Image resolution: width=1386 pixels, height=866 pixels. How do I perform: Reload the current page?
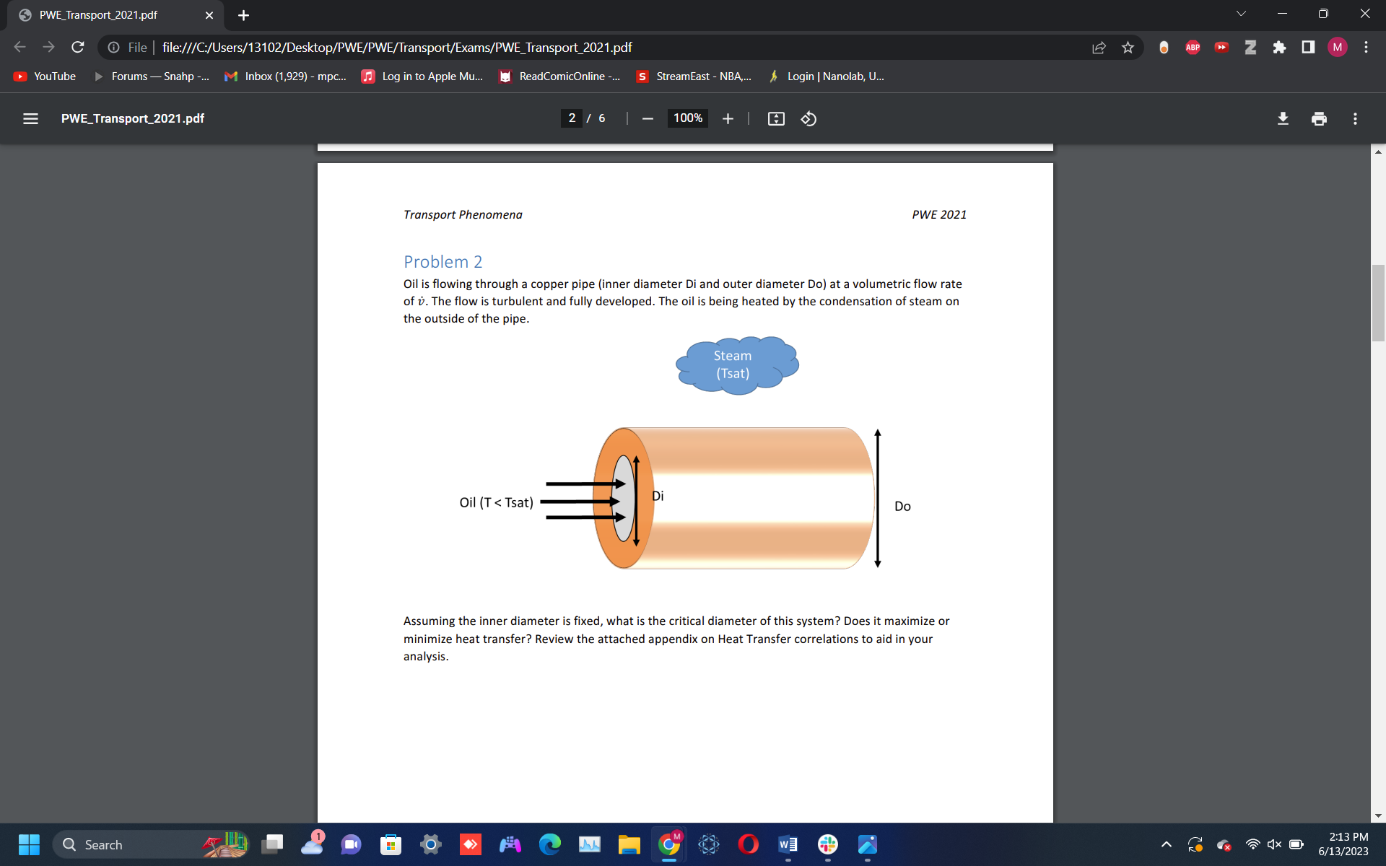click(78, 47)
